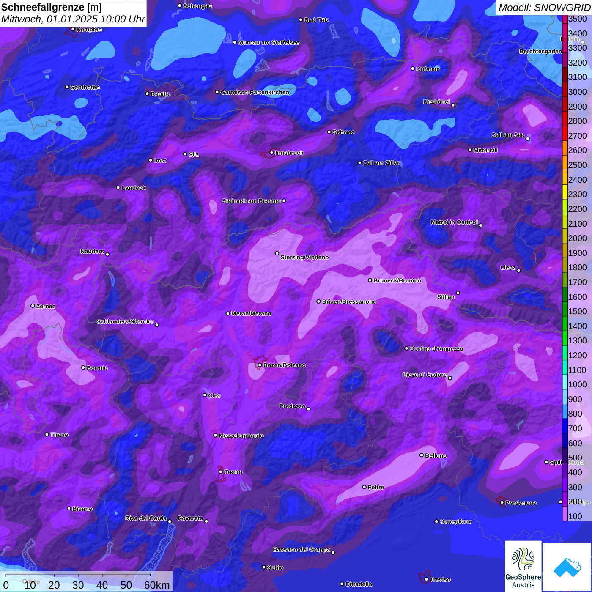Click the date 'Mittwoch, 01.01.2025 10:00 Uhr'
Screen dimensions: 592x592
pos(73,19)
